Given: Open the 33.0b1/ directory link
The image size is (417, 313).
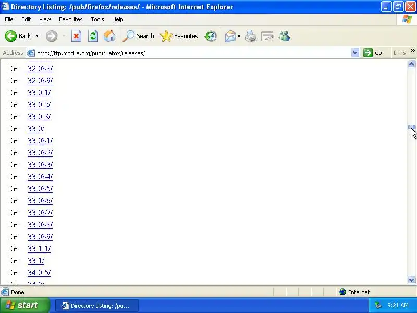Looking at the screenshot, I should click(x=40, y=141).
